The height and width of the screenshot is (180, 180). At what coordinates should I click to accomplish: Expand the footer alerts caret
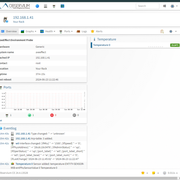coord(147,173)
